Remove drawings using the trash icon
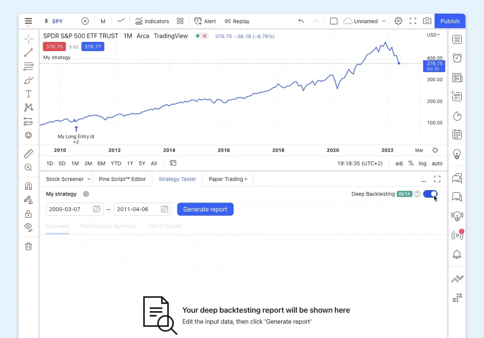The image size is (484, 338). [28, 247]
